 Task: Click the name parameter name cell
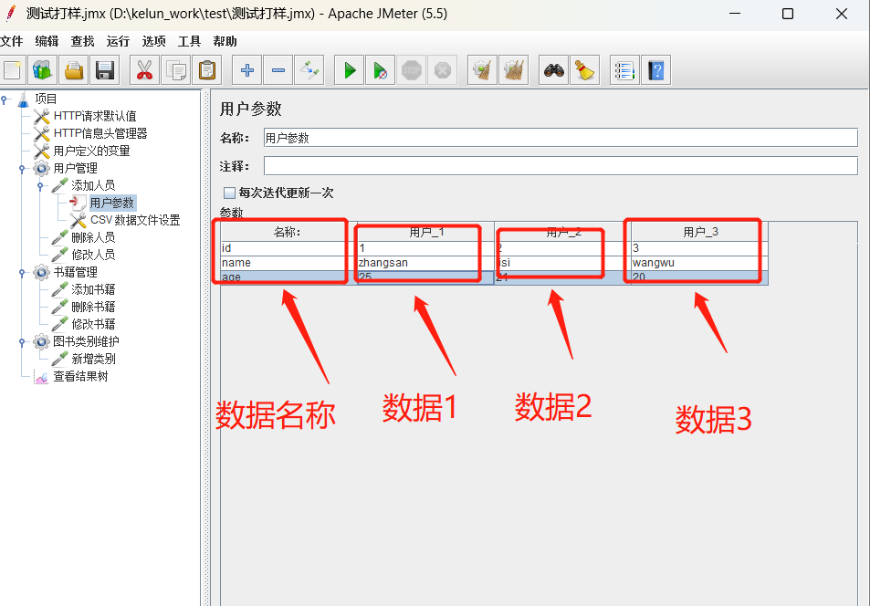pyautogui.click(x=288, y=263)
